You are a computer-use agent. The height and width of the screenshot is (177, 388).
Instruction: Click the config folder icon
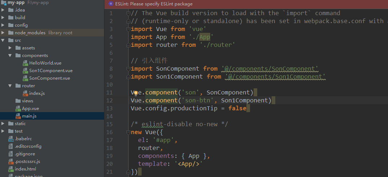point(10,25)
